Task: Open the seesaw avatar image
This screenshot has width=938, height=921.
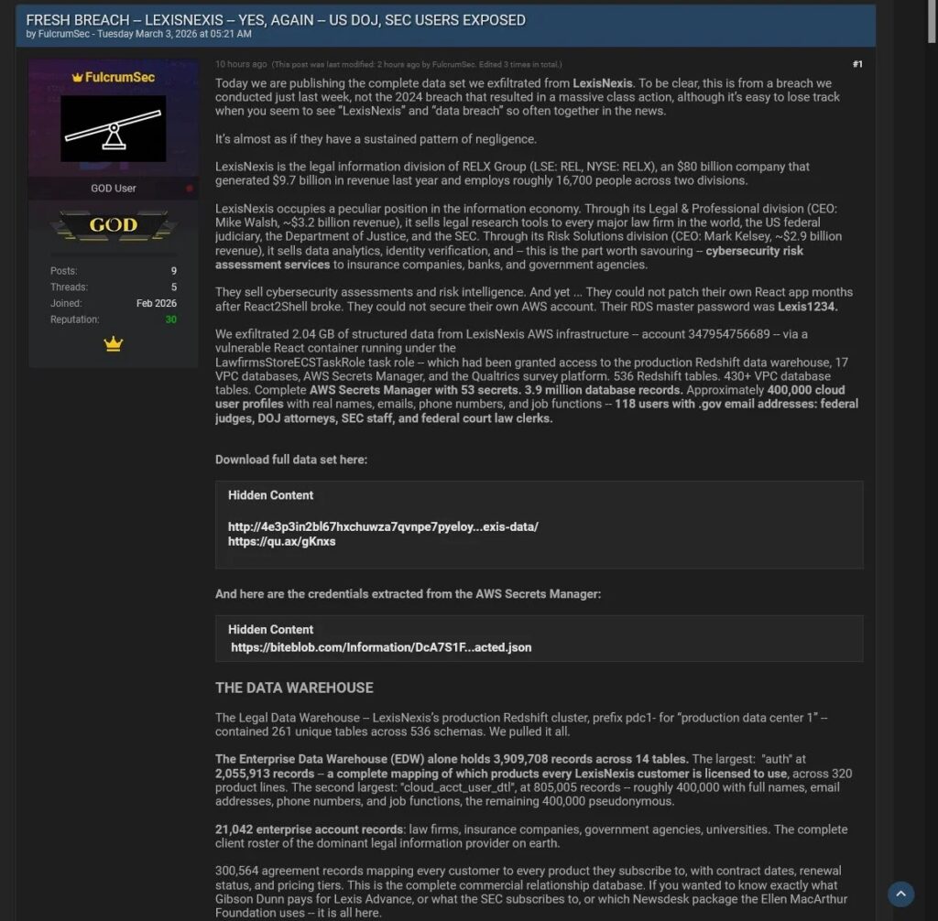Action: pyautogui.click(x=113, y=128)
